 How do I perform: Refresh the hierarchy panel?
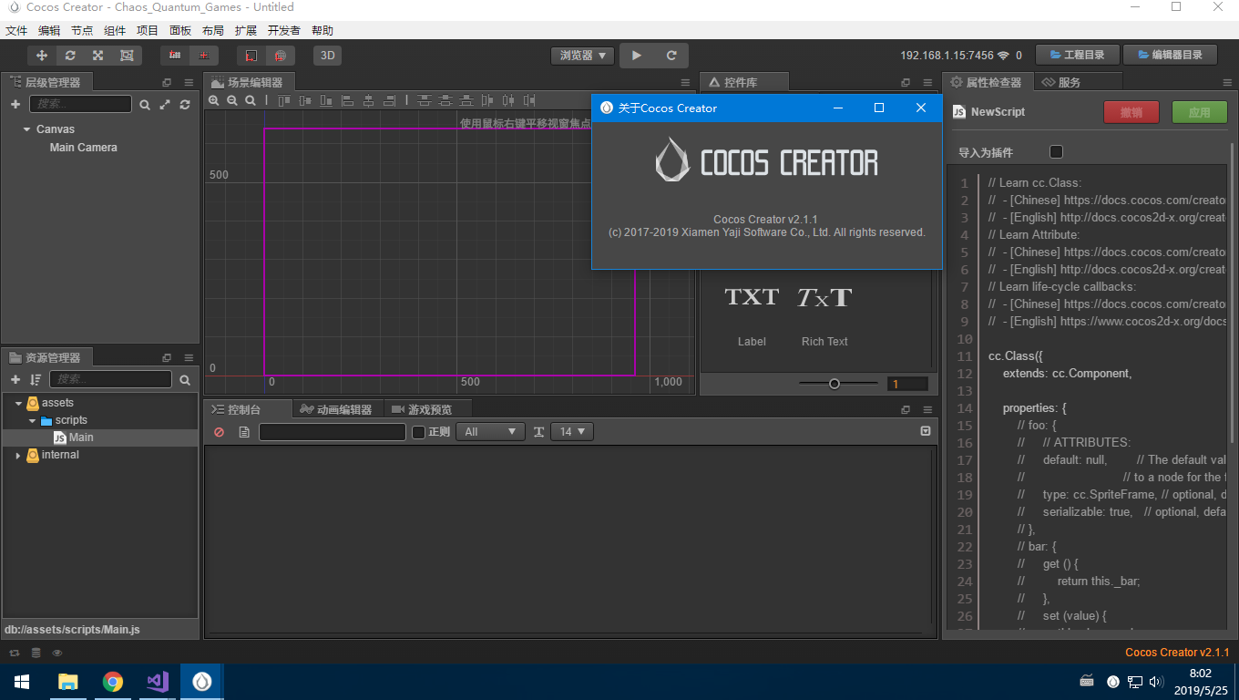pyautogui.click(x=185, y=105)
